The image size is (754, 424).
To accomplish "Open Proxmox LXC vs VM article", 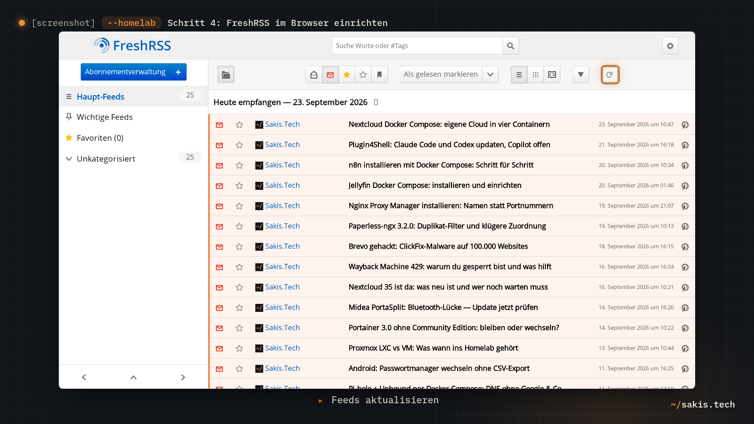I will point(434,348).
